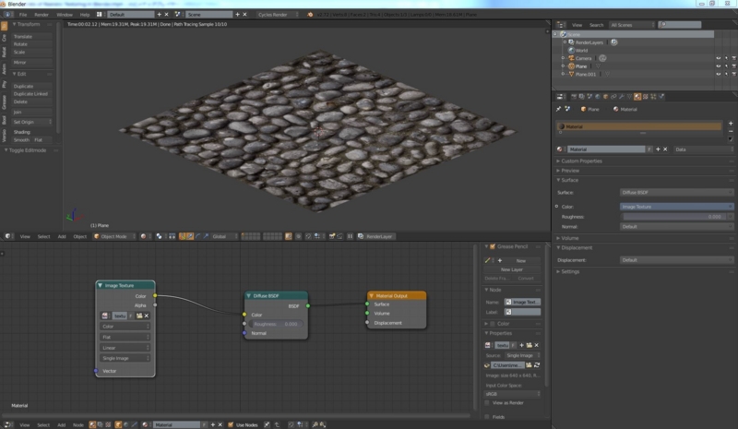This screenshot has height=429, width=738.
Task: Click the Diffuse BSDF node collapse triangle
Action: [249, 296]
